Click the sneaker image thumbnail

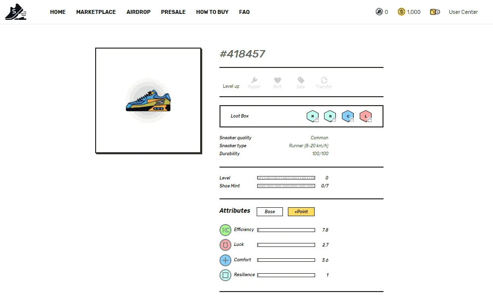[148, 100]
